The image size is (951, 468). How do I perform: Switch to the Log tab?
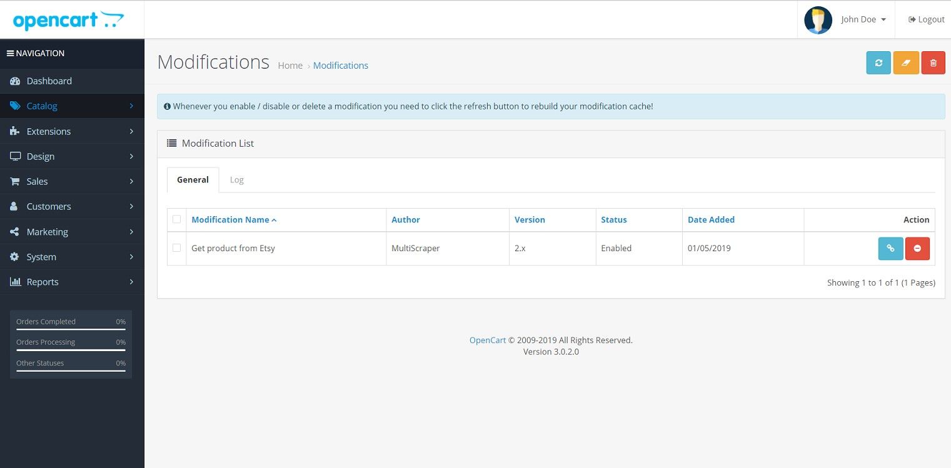click(236, 180)
